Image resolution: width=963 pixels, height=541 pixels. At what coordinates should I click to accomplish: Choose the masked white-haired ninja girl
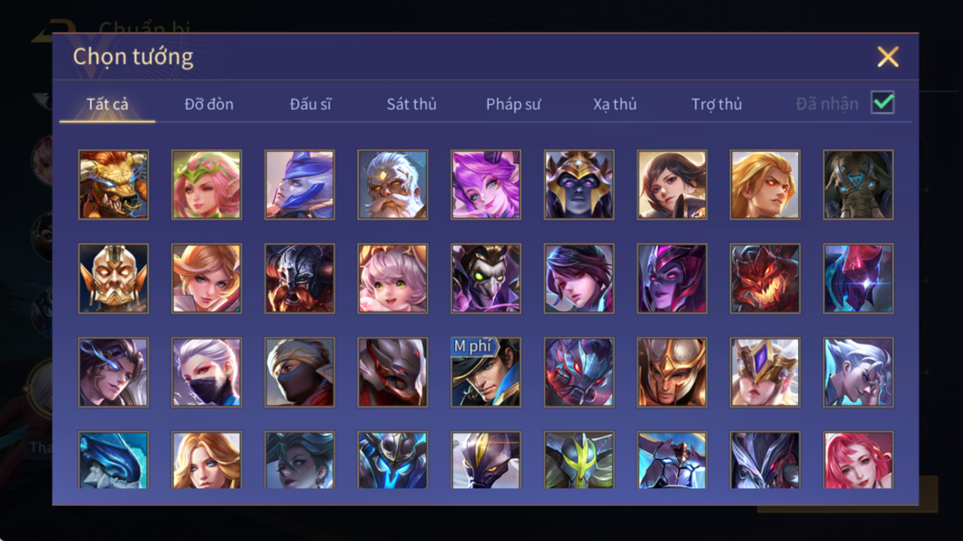tap(206, 372)
